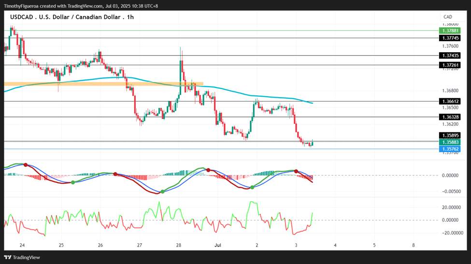Click the Jul label on time axis

(x=218, y=245)
